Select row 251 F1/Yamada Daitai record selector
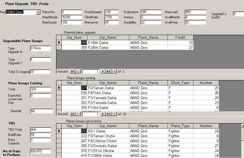Screen dimensions: 244x158 pyautogui.click(x=59, y=98)
